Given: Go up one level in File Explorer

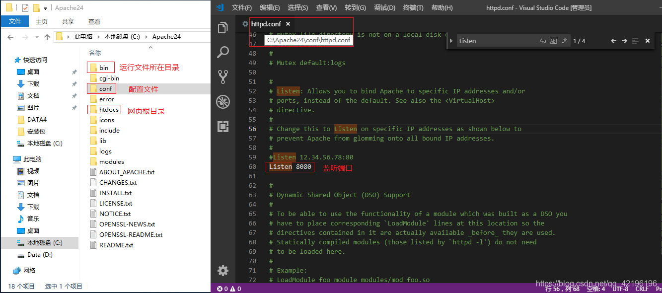Looking at the screenshot, I should pos(47,37).
